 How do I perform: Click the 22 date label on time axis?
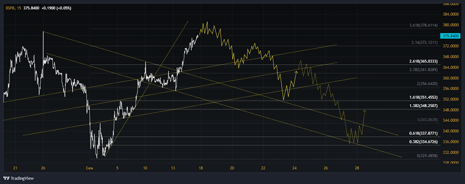pos(263,168)
